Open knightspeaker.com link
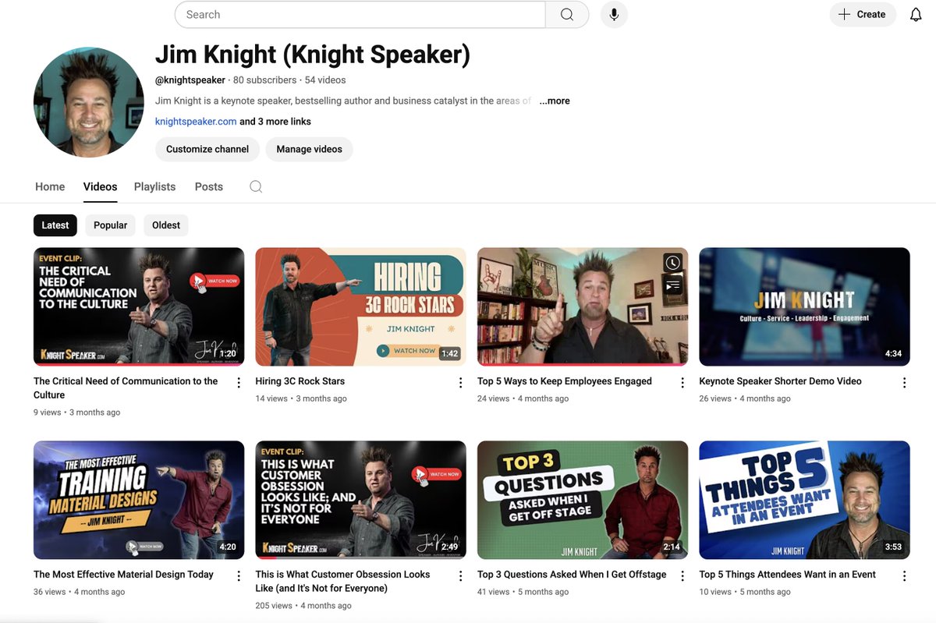The image size is (936, 623). pyautogui.click(x=196, y=122)
